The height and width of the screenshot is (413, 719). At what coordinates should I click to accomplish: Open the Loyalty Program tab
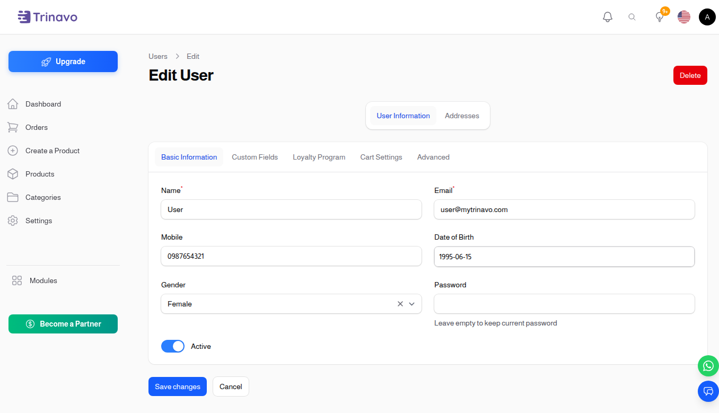[319, 157]
